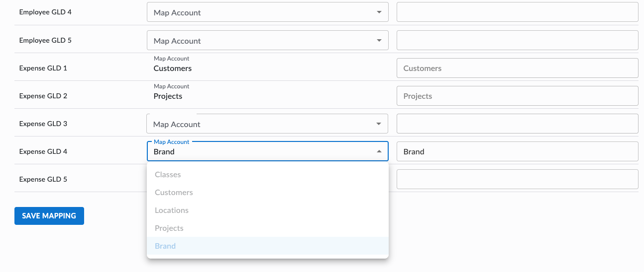Focus the Expense GLD 3 text field
644x272 pixels.
pos(518,124)
